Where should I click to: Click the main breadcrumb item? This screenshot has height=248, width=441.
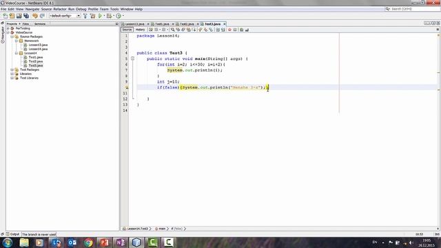point(162,229)
